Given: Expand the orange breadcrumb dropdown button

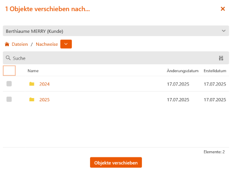Looking at the screenshot, I should pyautogui.click(x=66, y=44).
